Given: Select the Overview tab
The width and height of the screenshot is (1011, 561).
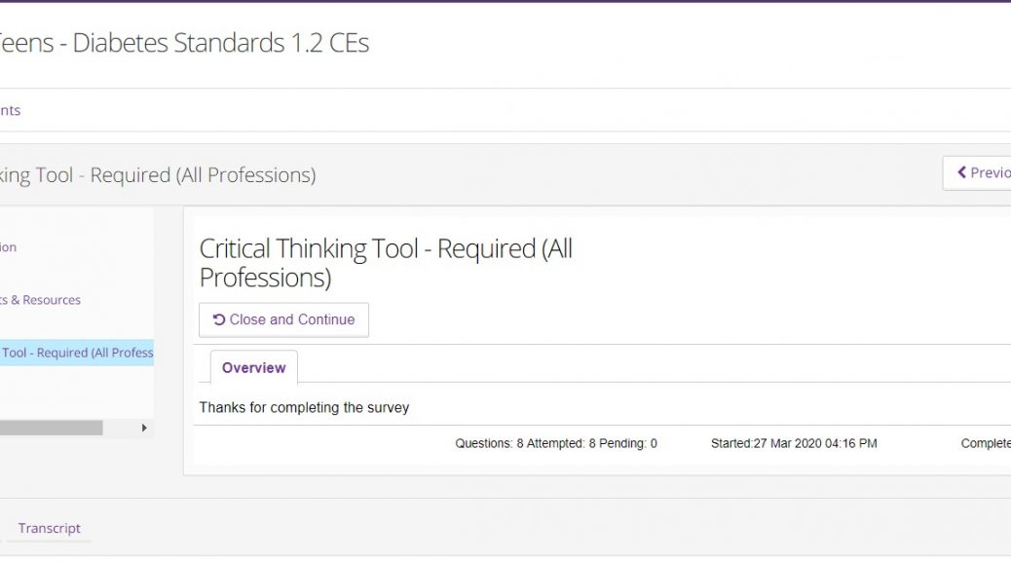Looking at the screenshot, I should (253, 368).
